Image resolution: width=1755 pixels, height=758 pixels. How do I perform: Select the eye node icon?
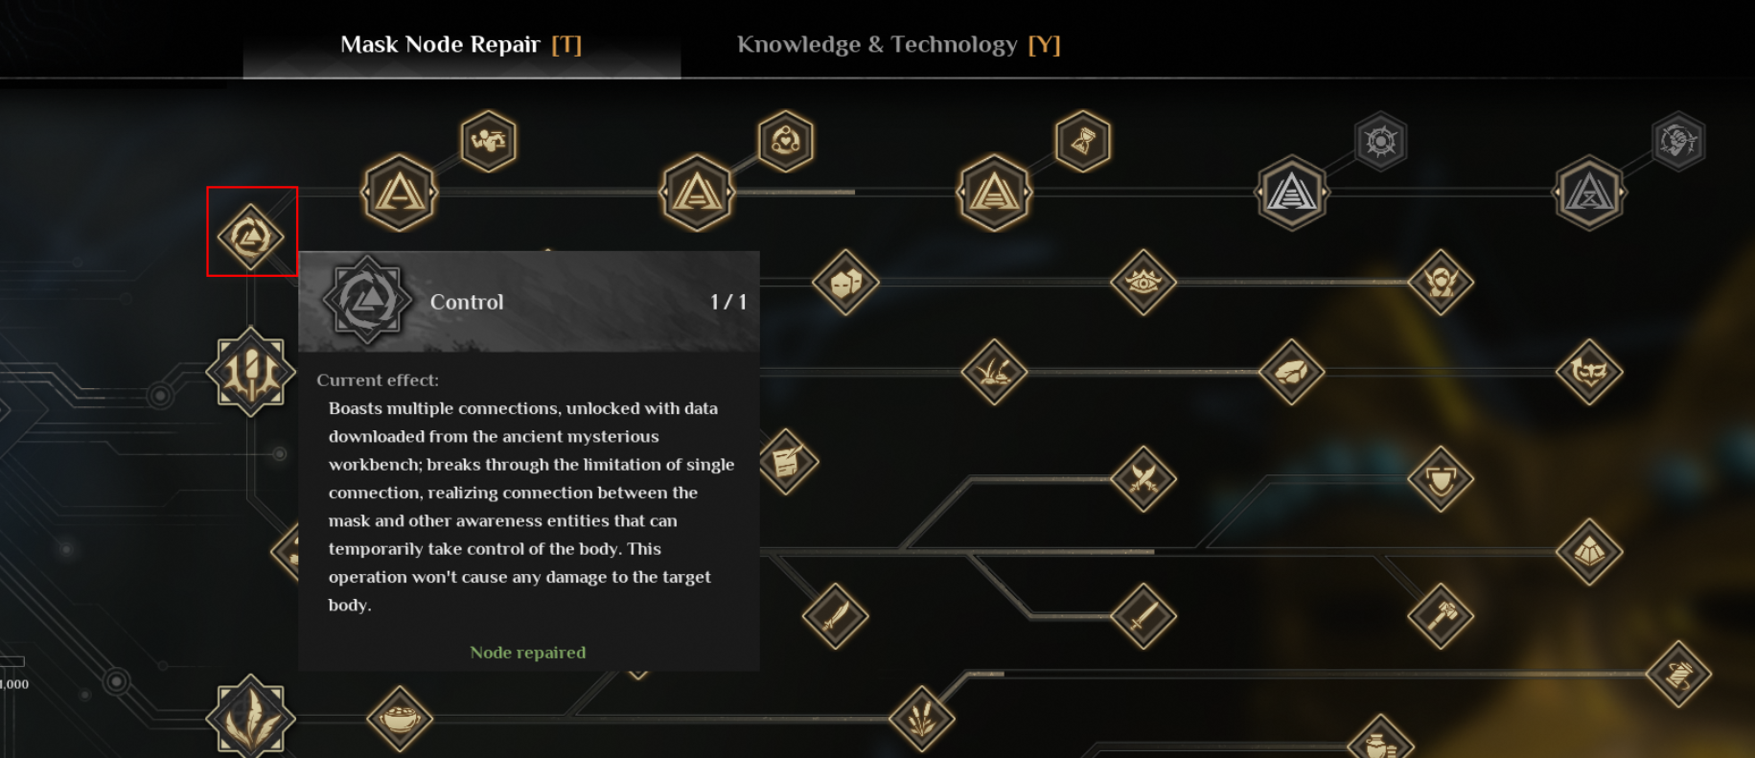point(1143,282)
